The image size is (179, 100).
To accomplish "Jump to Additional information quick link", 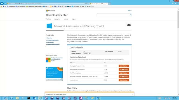I will click(x=53, y=44).
